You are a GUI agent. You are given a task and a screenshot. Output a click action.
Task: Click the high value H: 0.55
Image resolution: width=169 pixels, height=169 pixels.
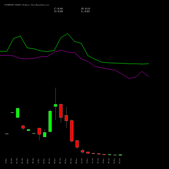pos(86,9)
